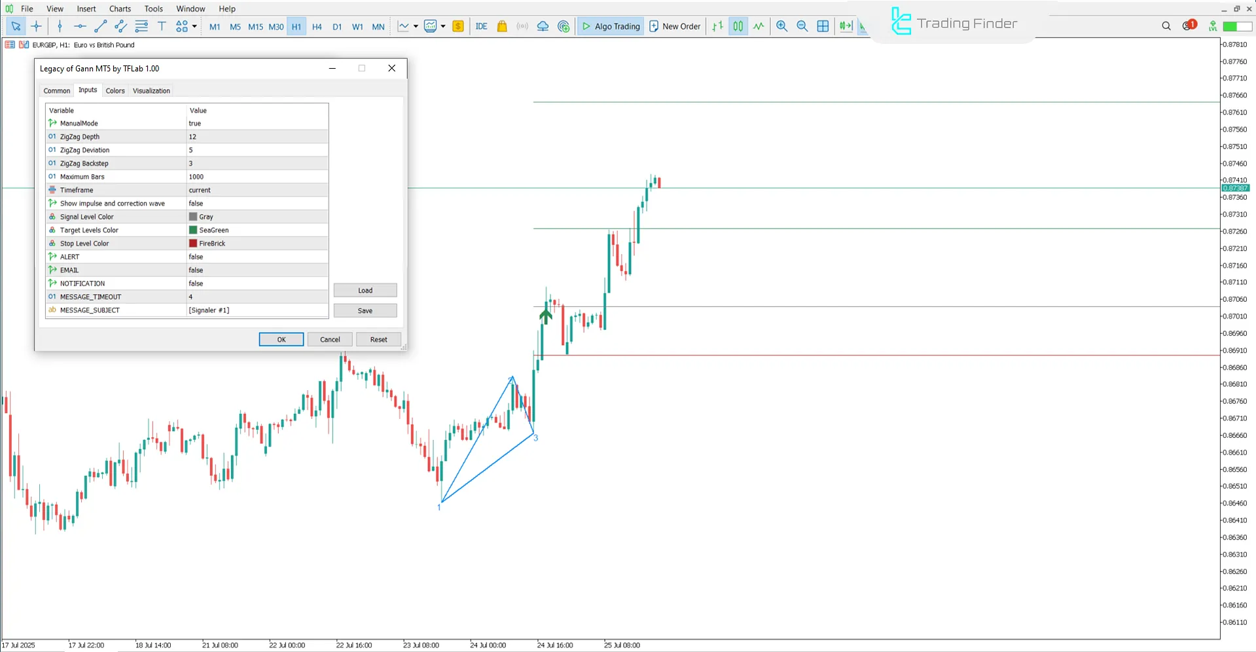The height and width of the screenshot is (652, 1256).
Task: Click the cursor selection tool icon
Action: [x=16, y=26]
